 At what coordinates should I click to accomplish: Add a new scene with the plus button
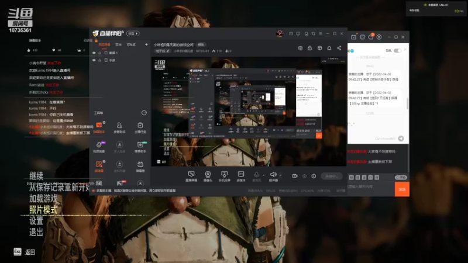(146, 45)
